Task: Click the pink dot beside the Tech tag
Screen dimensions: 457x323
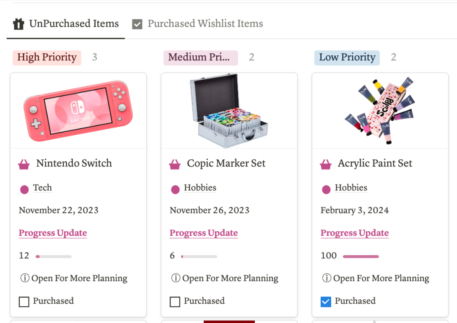Action: (24, 189)
